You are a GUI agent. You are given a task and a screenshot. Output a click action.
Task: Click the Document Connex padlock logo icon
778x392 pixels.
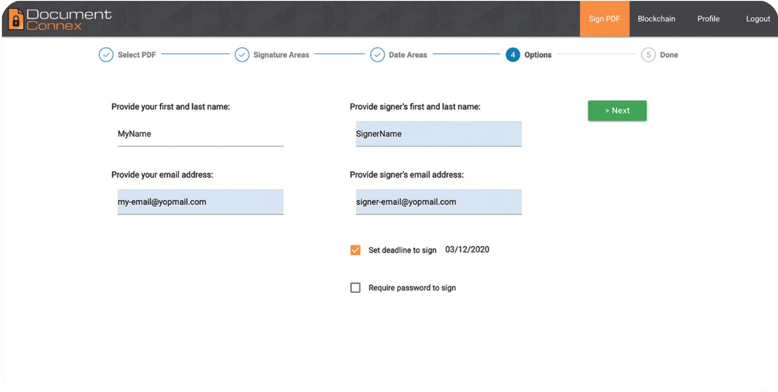16,19
